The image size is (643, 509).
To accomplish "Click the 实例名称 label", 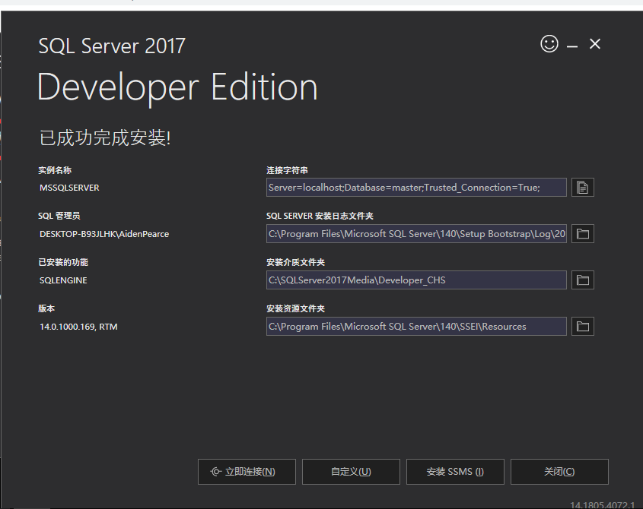I will pos(55,170).
